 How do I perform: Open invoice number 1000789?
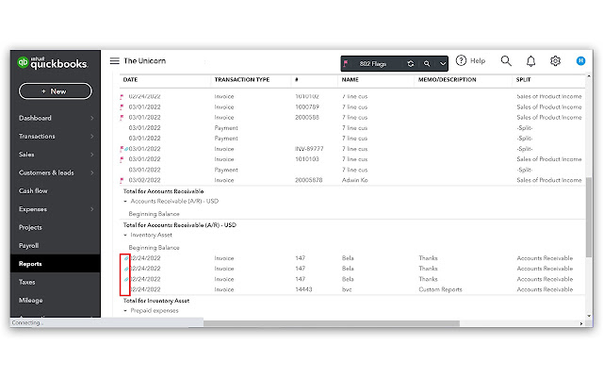(x=307, y=107)
